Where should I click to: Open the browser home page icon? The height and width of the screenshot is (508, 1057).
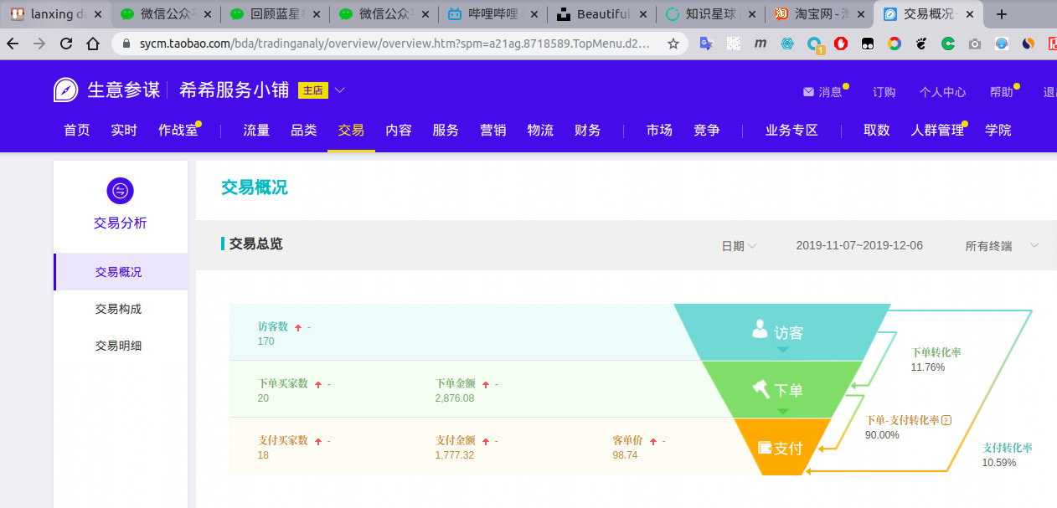pyautogui.click(x=93, y=44)
